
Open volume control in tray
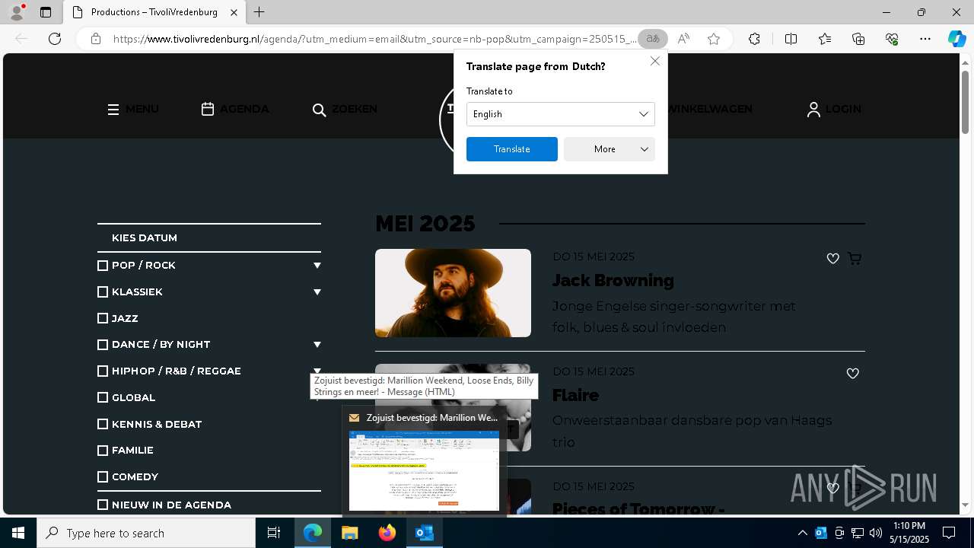click(875, 533)
